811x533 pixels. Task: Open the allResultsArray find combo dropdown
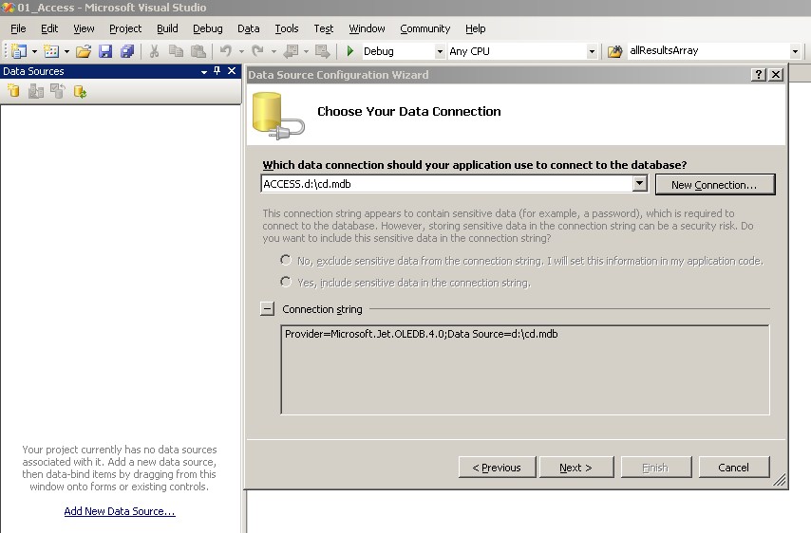(x=795, y=51)
